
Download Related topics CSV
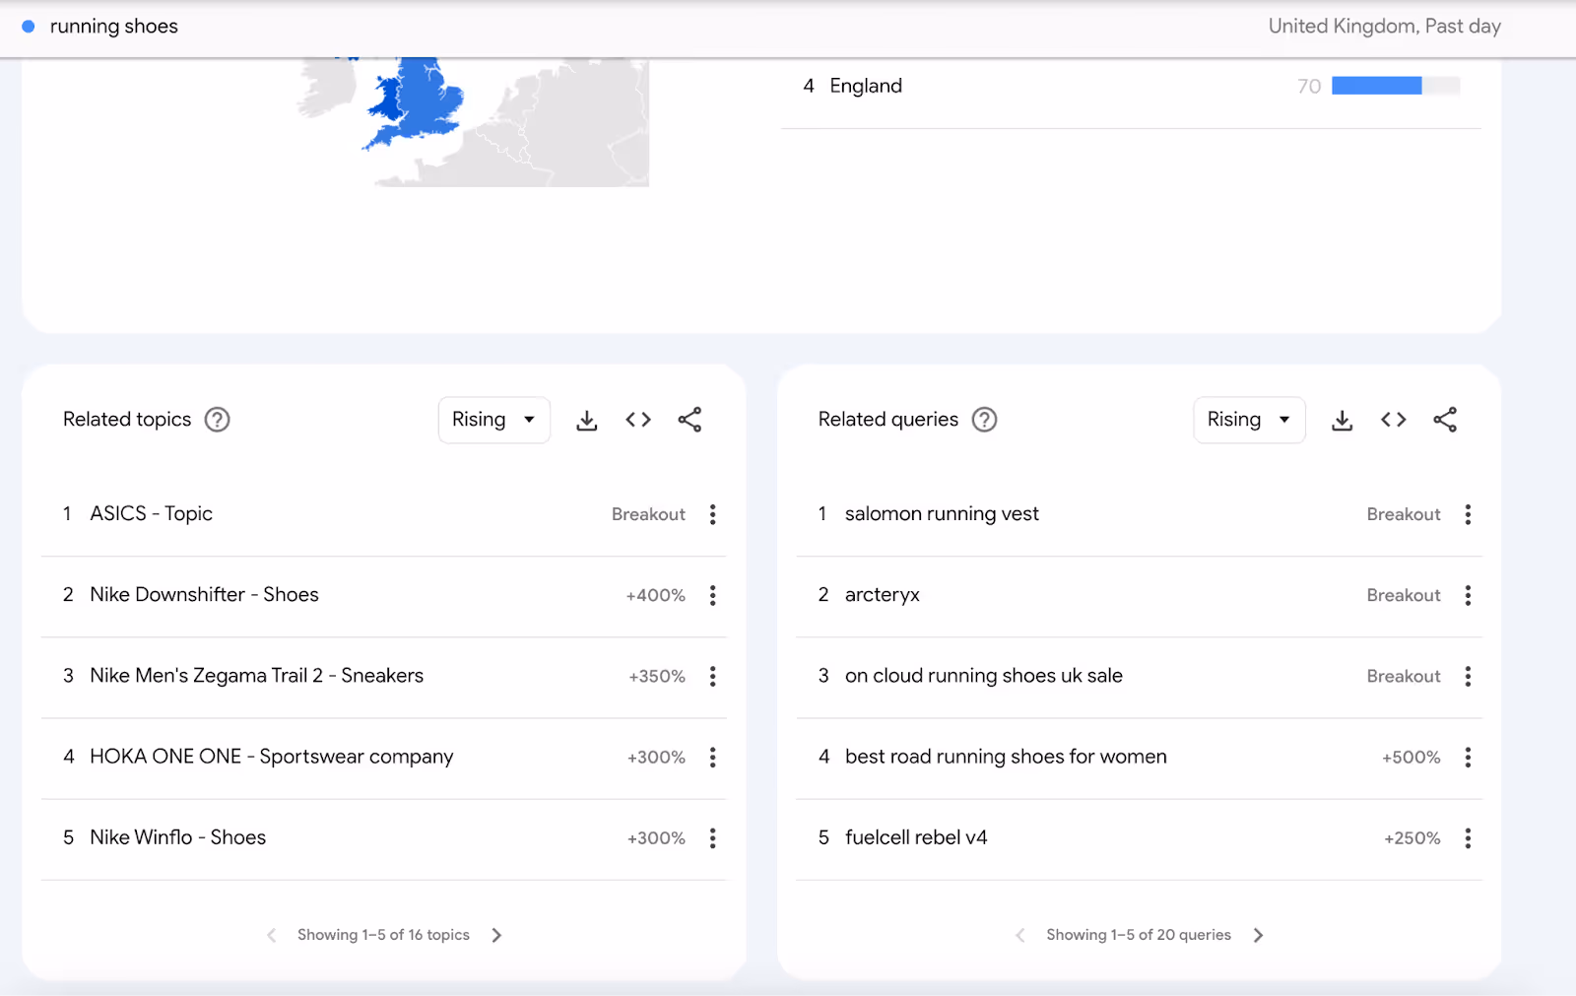tap(587, 421)
